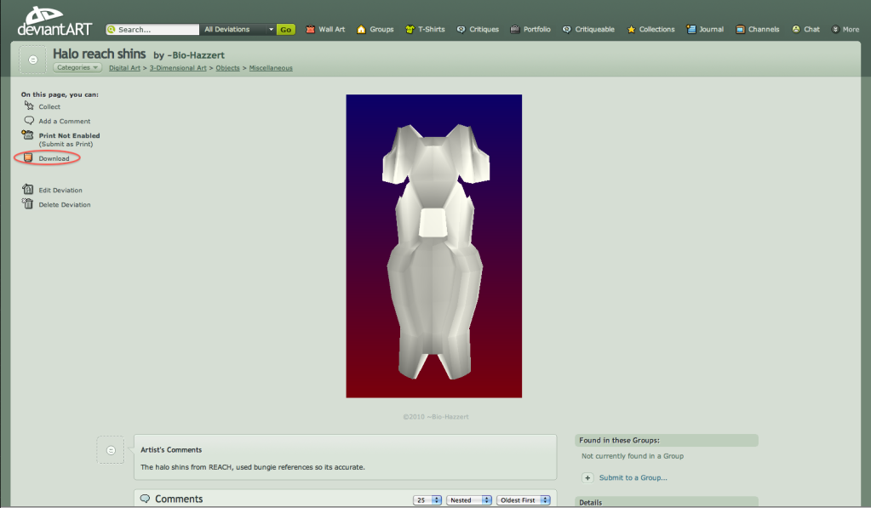Click the plus icon for Submit to a Group
Viewport: 871px width, 508px height.
pos(587,477)
